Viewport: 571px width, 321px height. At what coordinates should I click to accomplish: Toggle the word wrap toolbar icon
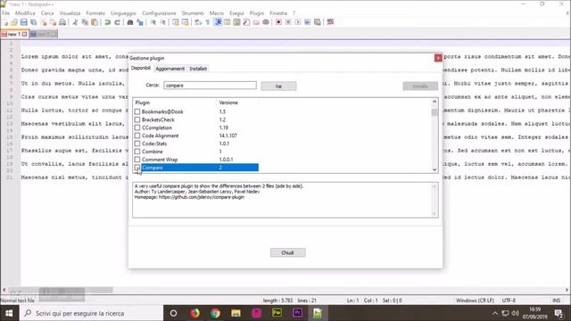(x=198, y=22)
